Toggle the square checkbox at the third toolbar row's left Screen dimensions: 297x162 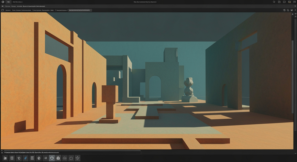tap(2, 10)
